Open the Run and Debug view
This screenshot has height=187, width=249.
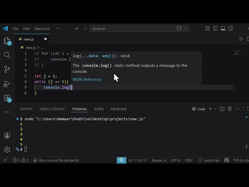[x=7, y=84]
